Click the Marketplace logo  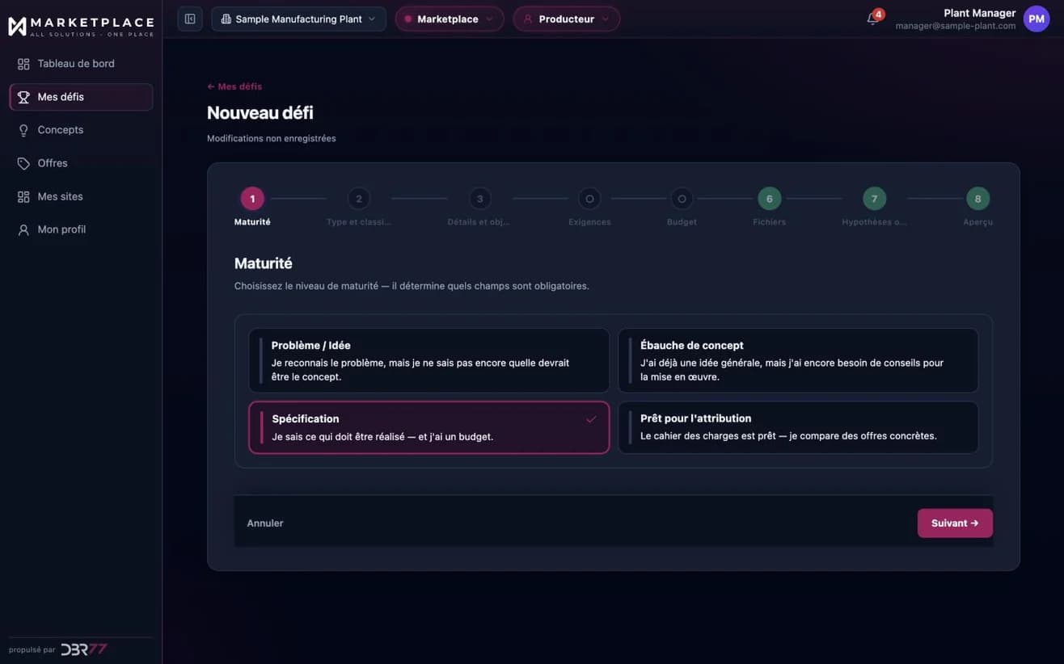81,26
